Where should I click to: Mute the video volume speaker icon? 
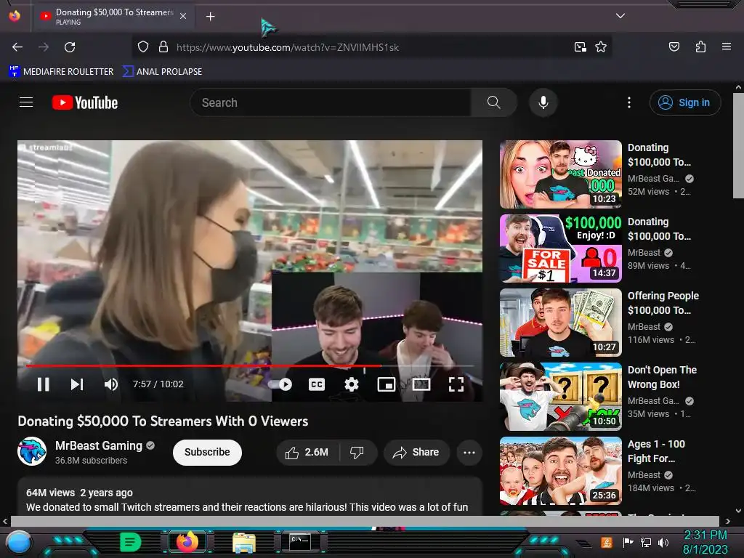[x=111, y=384]
